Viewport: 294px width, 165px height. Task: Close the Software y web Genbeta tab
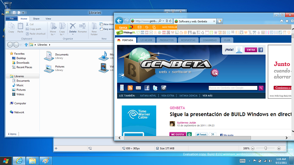[214, 21]
